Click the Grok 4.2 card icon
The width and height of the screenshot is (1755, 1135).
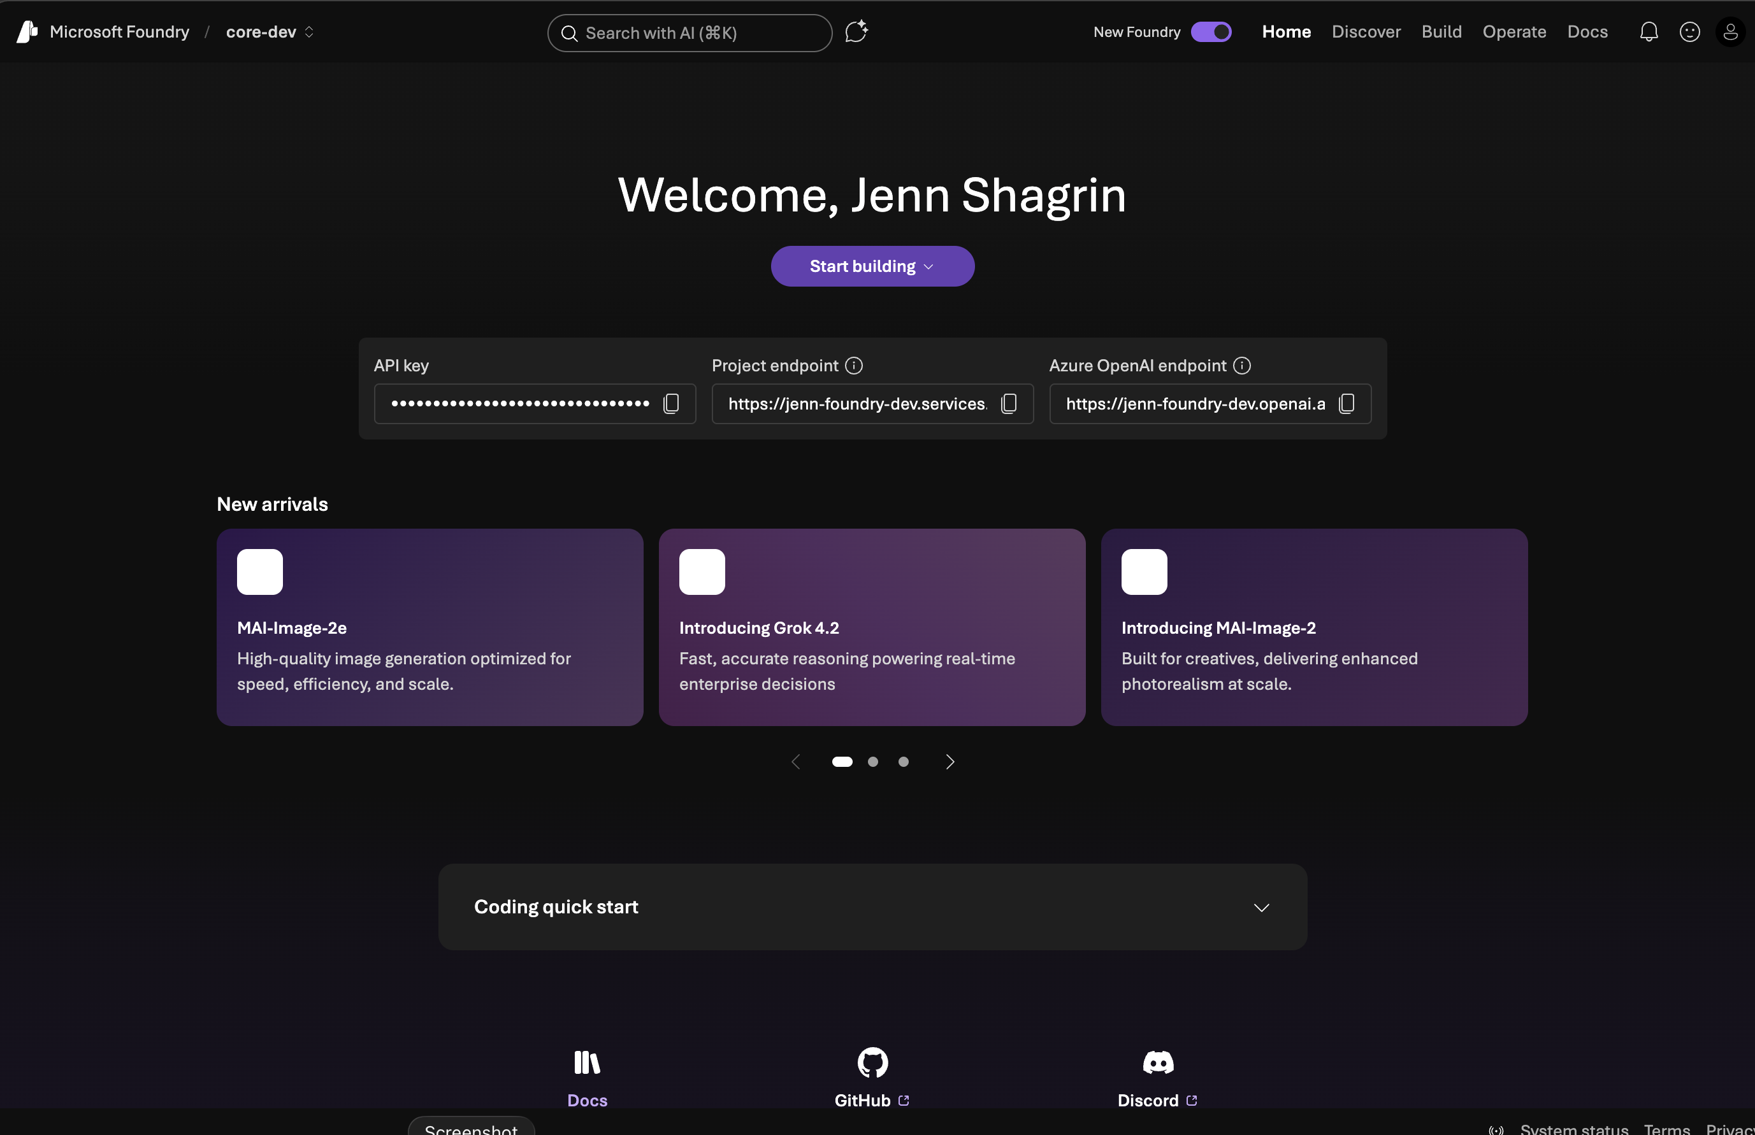[x=702, y=572]
